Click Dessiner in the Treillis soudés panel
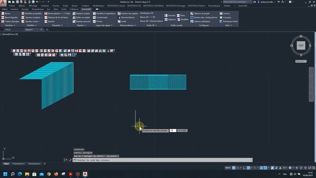316x178 pixels. (x=170, y=15)
